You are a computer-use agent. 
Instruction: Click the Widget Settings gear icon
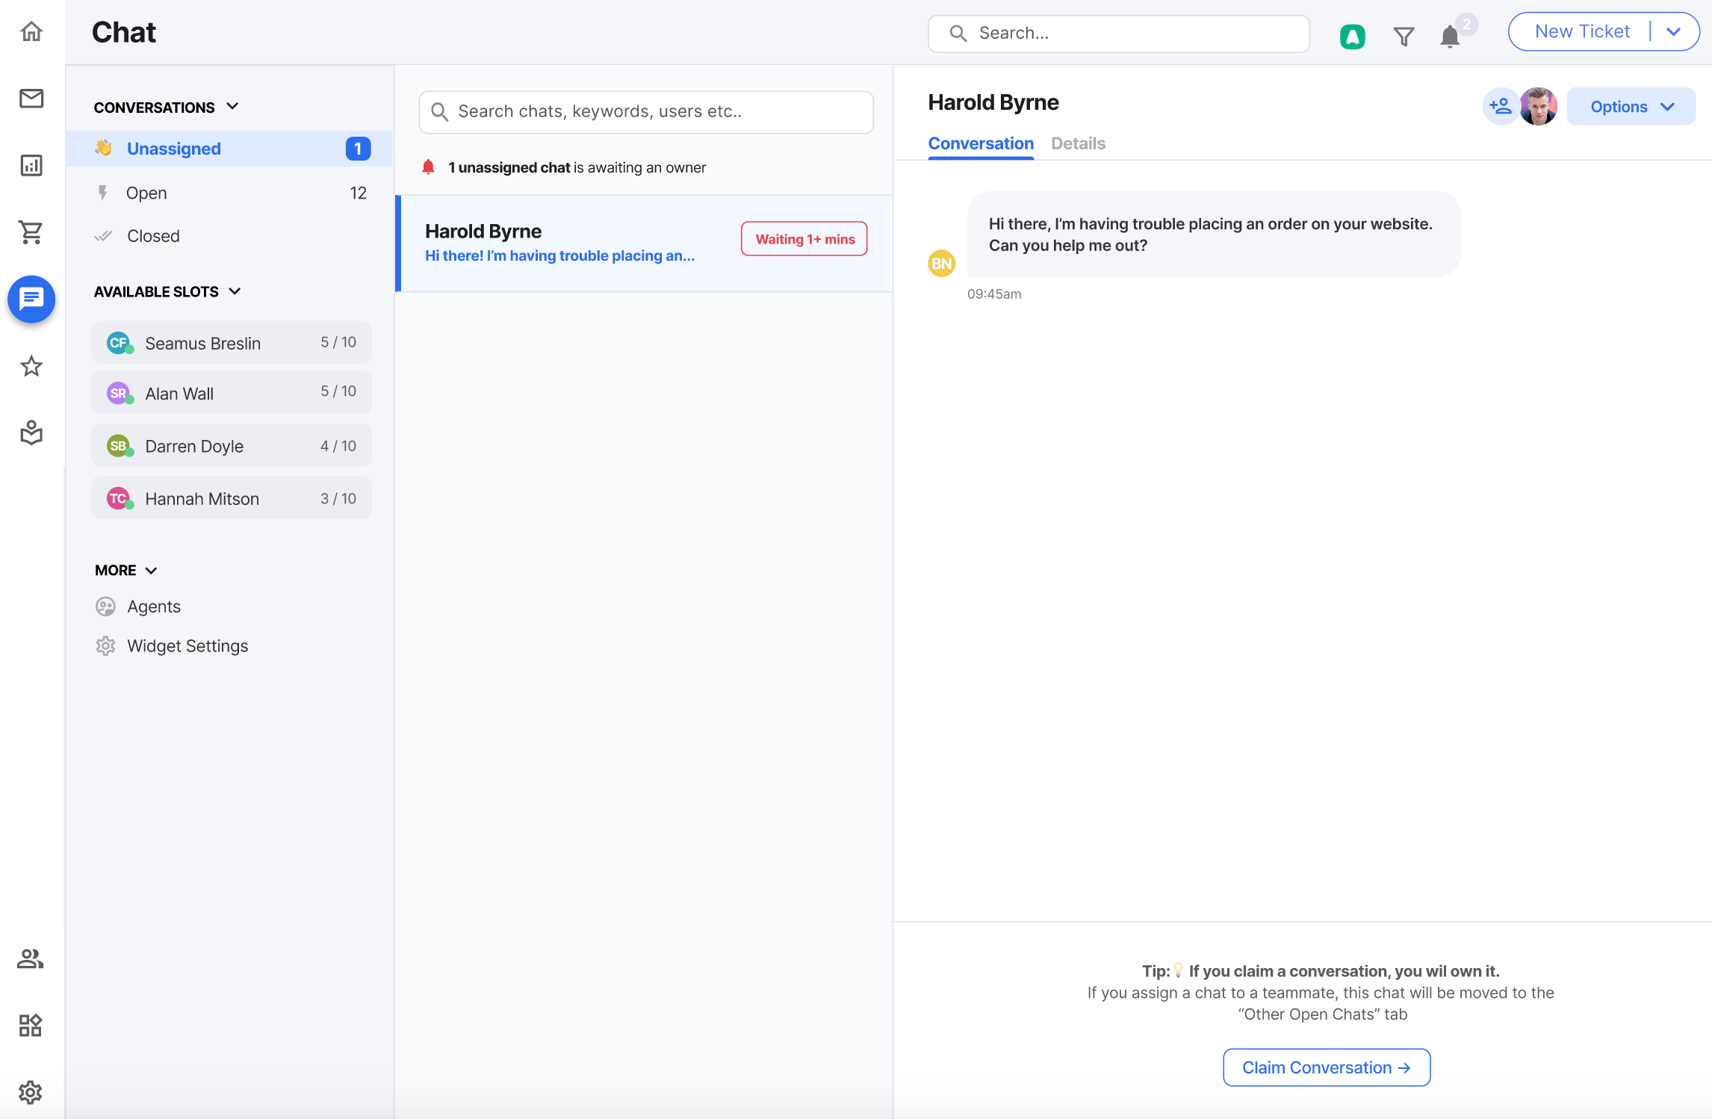click(105, 646)
